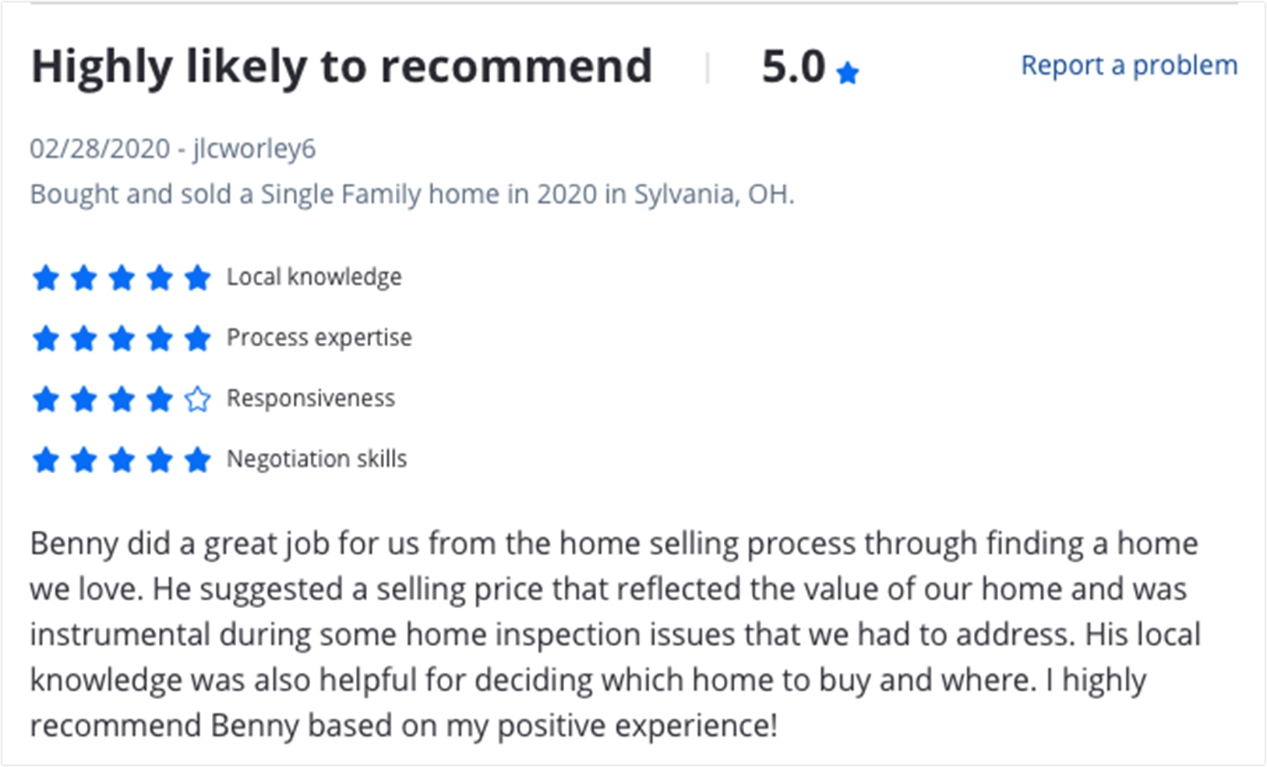Click the fifth star of Process expertise
Screen dimensions: 1267x767
click(x=198, y=338)
